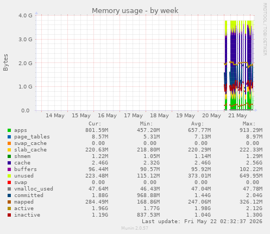The image size is (270, 234).
Task: Click the 'swap_cache' legend label
Action: (x=30, y=143)
